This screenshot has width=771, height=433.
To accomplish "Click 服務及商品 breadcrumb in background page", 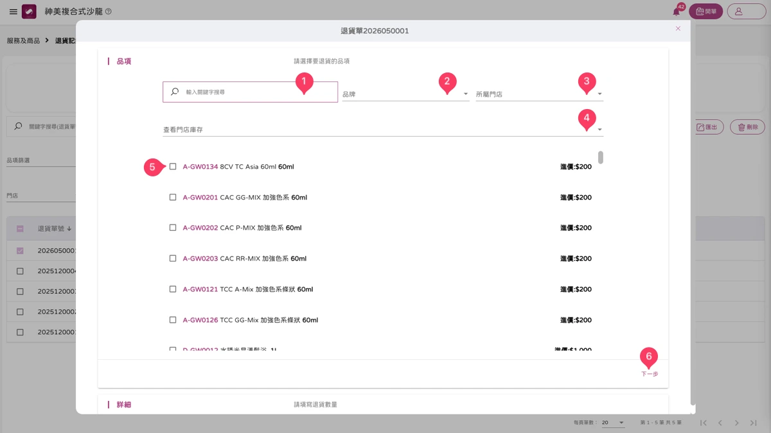I will coord(23,40).
